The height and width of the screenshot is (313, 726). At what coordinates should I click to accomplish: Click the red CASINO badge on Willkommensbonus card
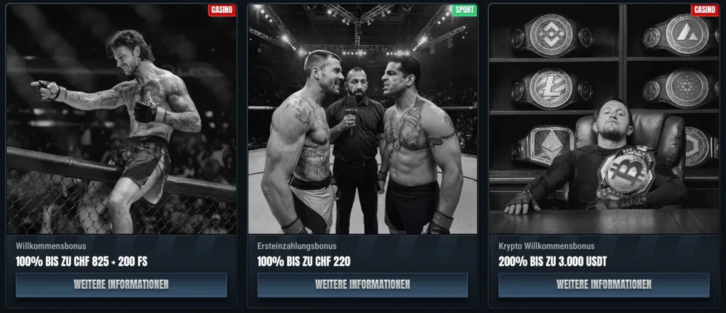222,10
